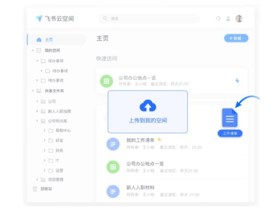Expand the 公司 folder arrow
Viewport: 276px width, 215px height.
coord(37,101)
